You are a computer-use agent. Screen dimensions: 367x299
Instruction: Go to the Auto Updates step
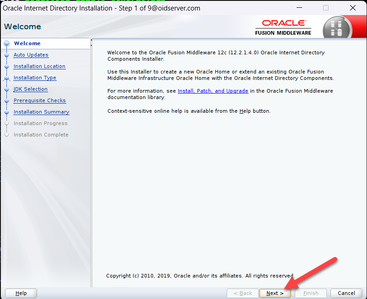click(31, 55)
